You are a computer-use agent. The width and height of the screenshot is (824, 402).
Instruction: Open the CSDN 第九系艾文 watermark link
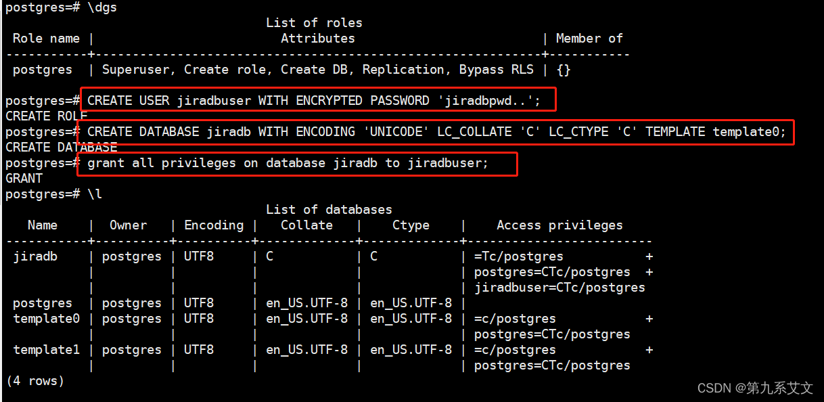coord(753,388)
